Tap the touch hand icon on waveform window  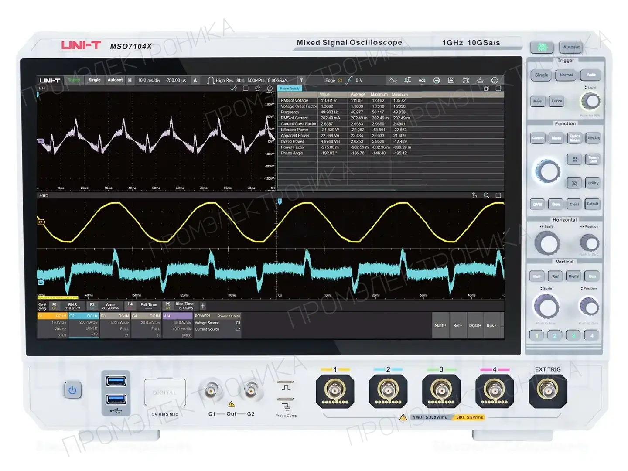tap(474, 195)
